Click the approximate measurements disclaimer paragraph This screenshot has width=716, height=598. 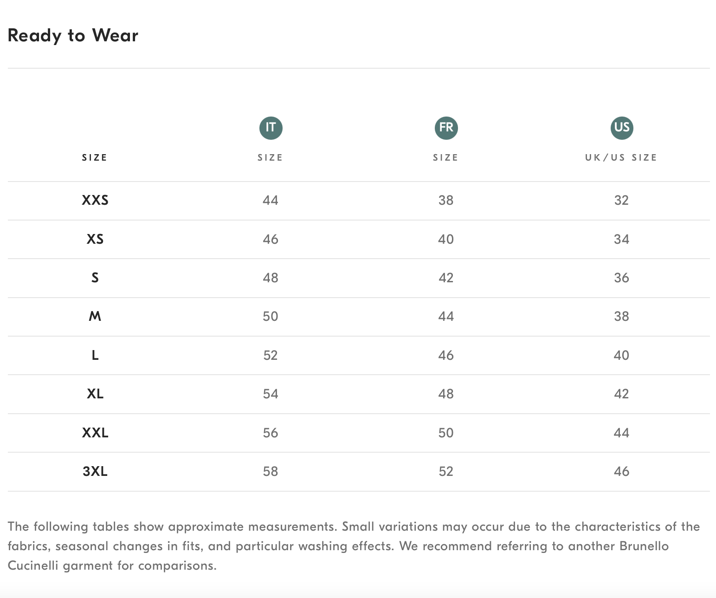(x=354, y=546)
